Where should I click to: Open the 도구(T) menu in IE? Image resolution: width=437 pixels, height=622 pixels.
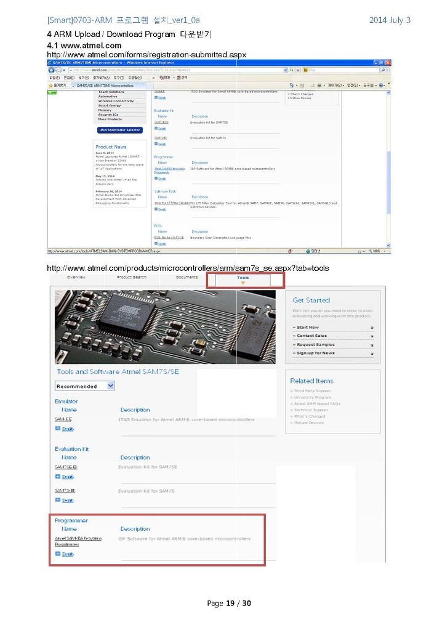coord(119,78)
